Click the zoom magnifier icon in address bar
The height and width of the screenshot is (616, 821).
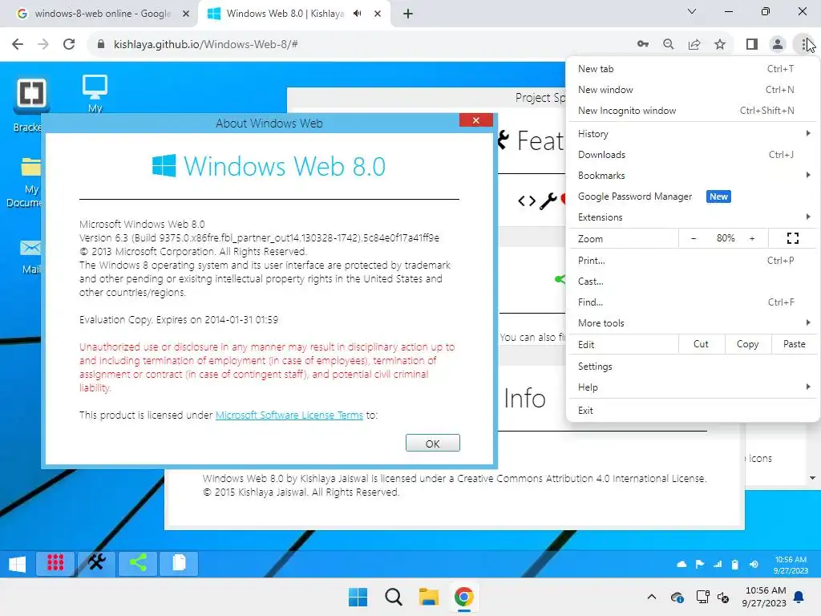[668, 44]
